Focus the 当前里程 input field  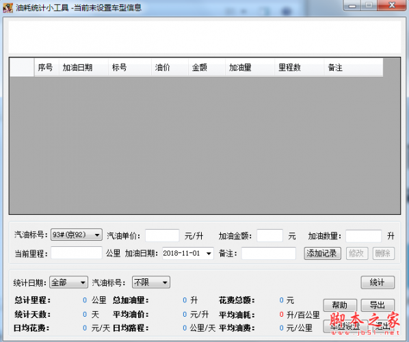[77, 253]
